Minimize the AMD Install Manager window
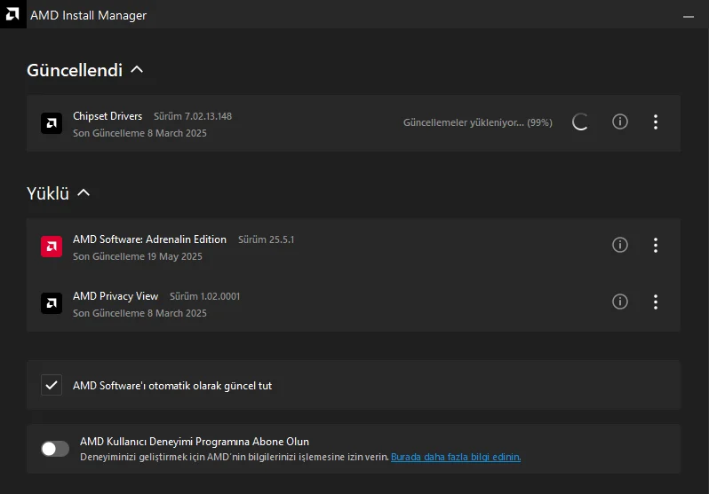The width and height of the screenshot is (709, 494). (689, 15)
